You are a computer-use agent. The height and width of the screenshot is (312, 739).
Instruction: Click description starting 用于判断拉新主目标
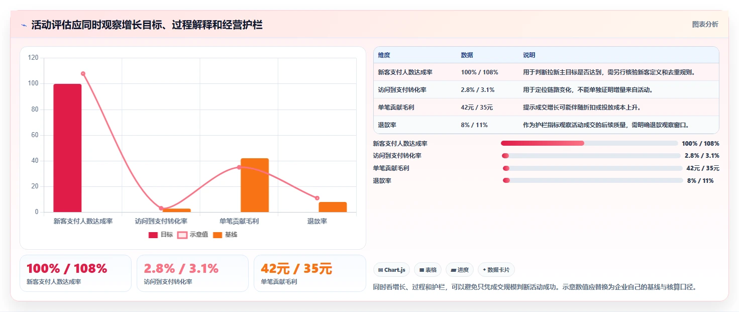pos(609,72)
